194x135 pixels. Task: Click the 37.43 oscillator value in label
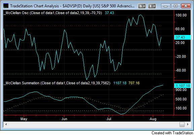(x=109, y=13)
